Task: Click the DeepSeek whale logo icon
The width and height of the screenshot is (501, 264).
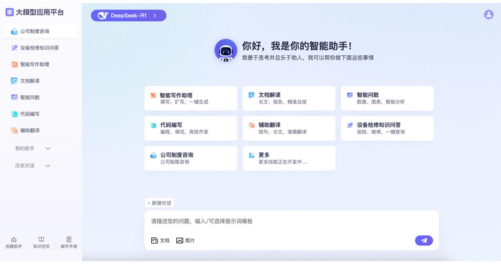Action: point(103,16)
